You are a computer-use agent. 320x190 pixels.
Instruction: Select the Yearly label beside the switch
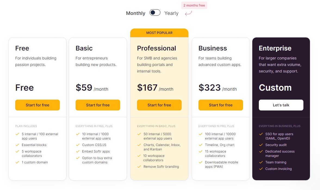[171, 13]
